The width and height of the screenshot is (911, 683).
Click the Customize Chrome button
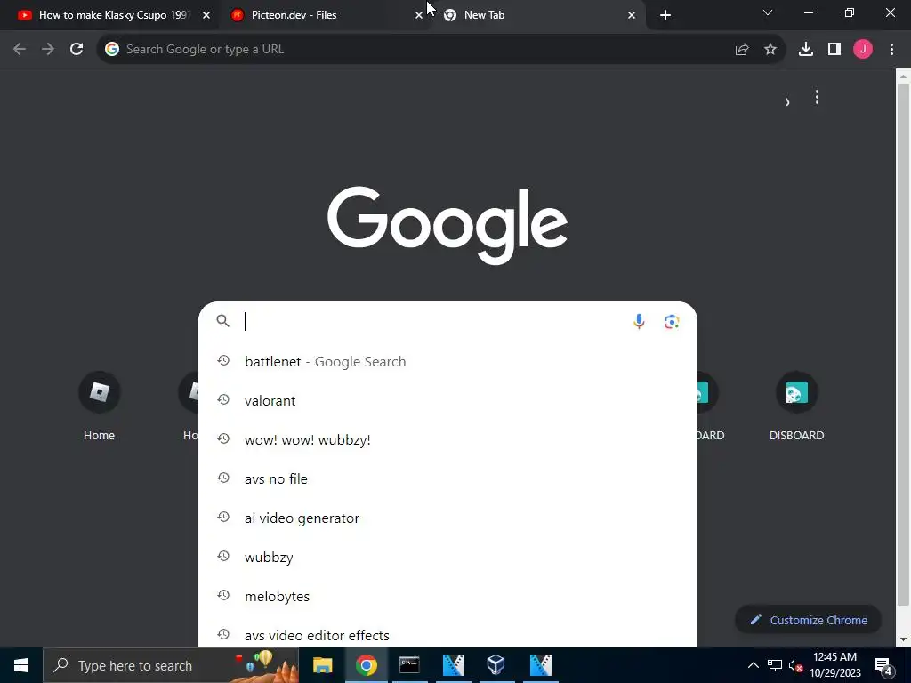[809, 620]
